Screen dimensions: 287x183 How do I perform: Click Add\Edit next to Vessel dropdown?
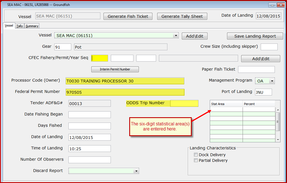click(x=194, y=36)
